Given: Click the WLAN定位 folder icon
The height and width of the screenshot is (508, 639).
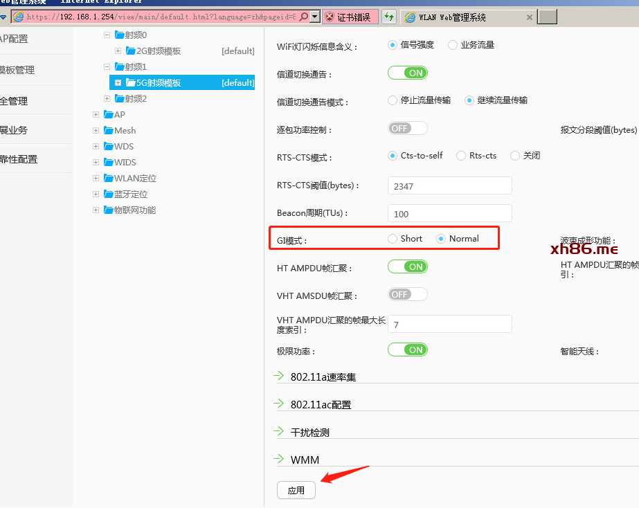Looking at the screenshot, I should pyautogui.click(x=109, y=179).
